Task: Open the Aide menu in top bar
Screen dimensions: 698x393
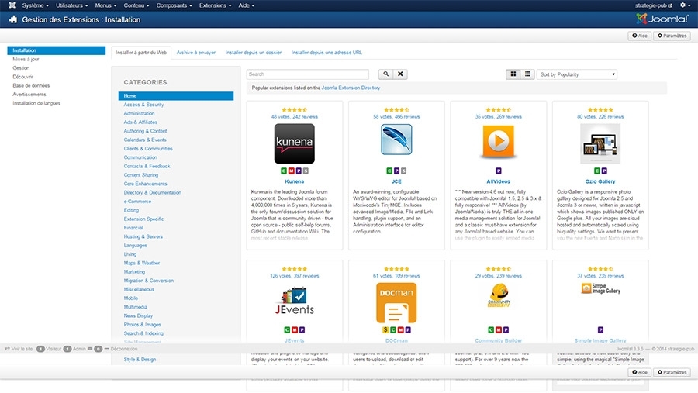Action: point(246,5)
